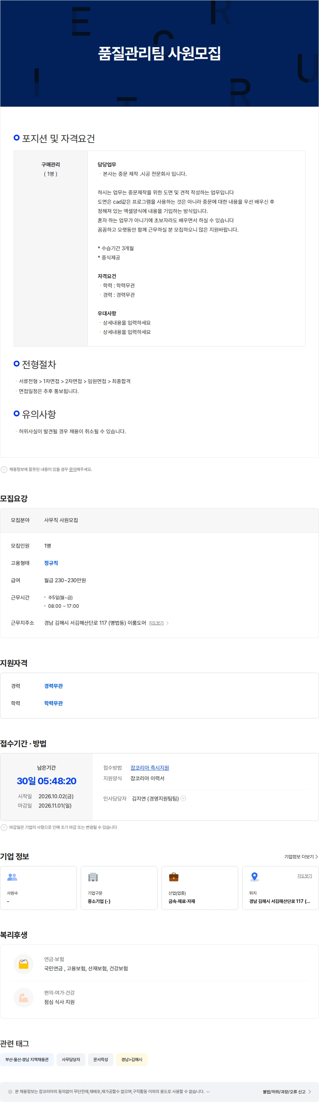Expand contact info plus icon by 김지연
The width and height of the screenshot is (319, 1102).
183,798
